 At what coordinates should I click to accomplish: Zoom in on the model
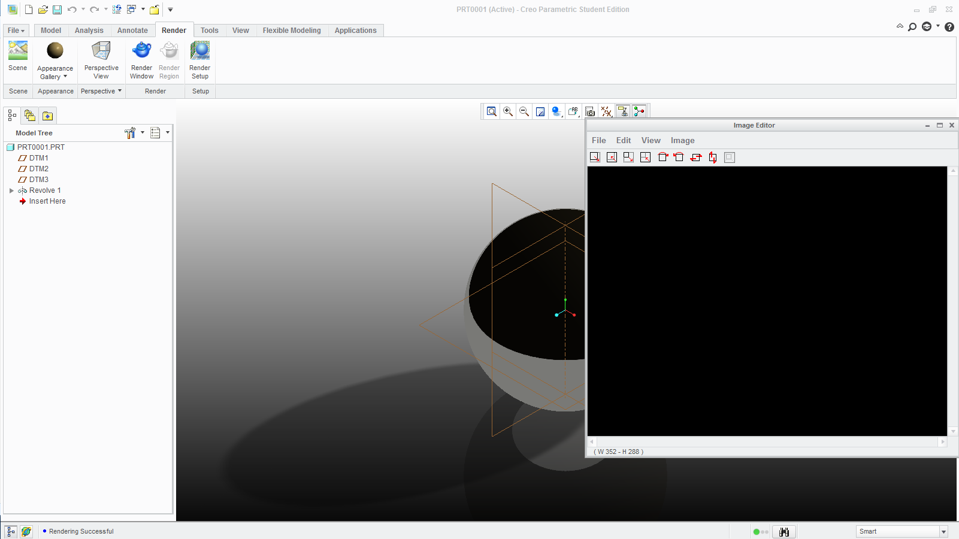(507, 111)
